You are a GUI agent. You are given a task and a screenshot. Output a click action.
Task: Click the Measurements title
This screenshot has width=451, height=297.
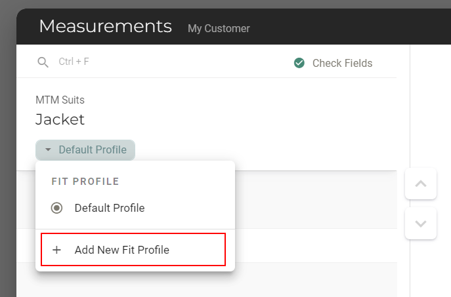click(x=106, y=26)
